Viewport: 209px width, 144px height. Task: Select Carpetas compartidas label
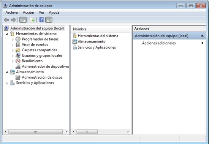39,50
